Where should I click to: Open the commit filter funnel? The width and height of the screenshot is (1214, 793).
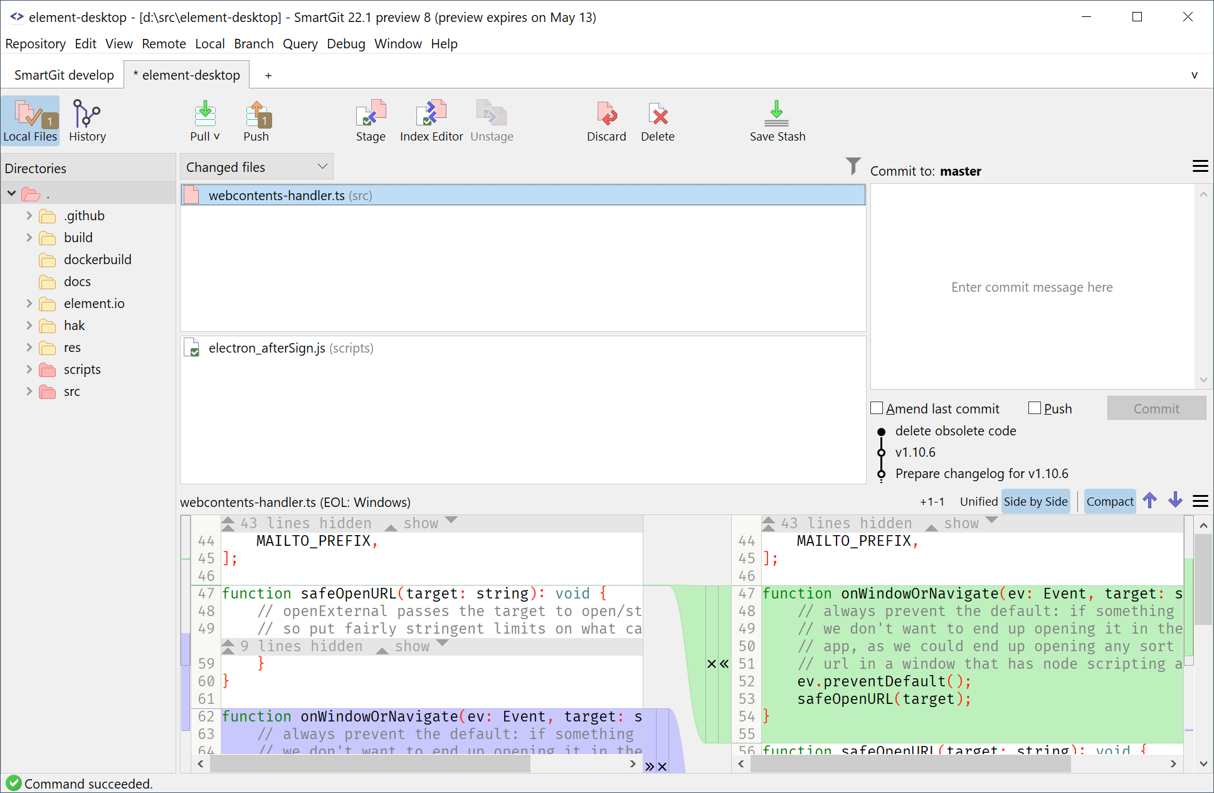point(853,166)
